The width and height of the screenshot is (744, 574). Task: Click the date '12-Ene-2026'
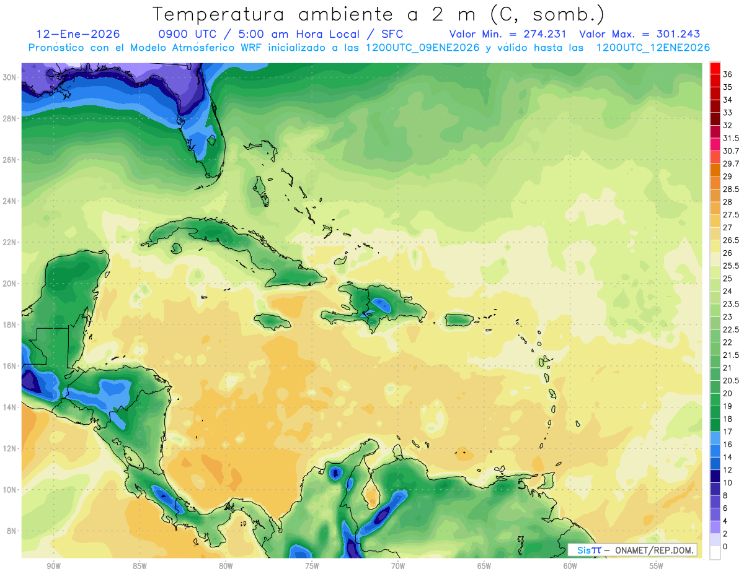[78, 34]
